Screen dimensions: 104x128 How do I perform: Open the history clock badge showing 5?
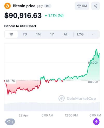[10, 122]
